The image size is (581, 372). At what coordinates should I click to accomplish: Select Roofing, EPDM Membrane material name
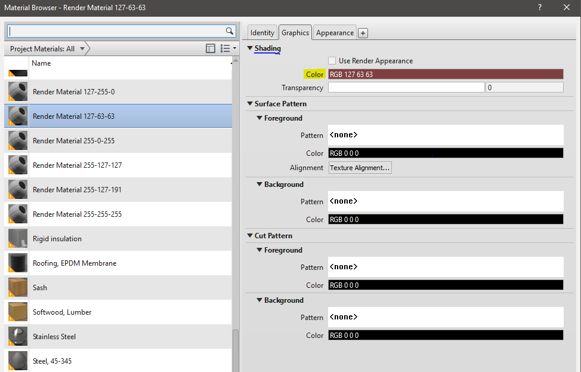(75, 263)
